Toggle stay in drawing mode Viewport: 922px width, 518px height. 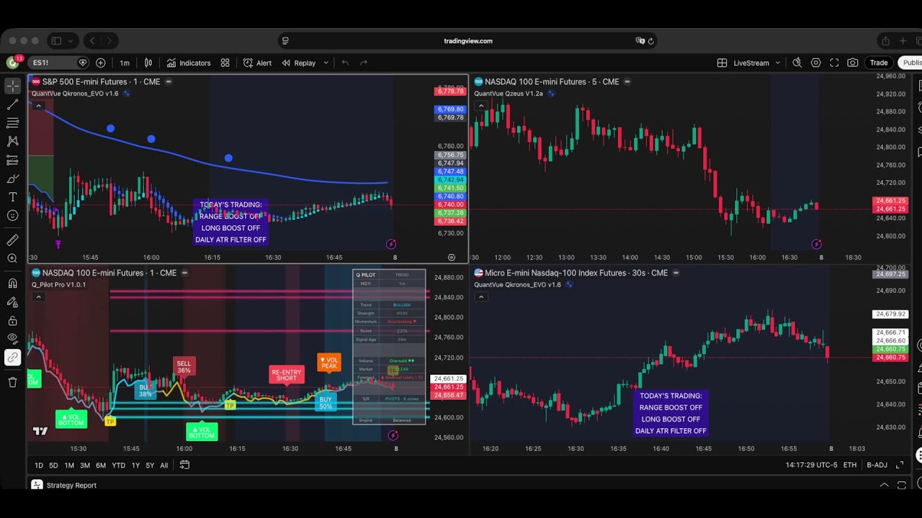(x=13, y=302)
